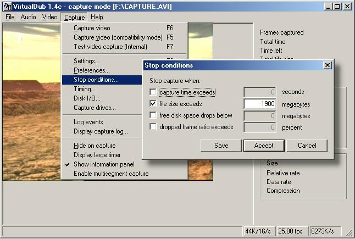Toggle free disk space drops below checkbox
The width and height of the screenshot is (355, 239).
[x=153, y=115]
